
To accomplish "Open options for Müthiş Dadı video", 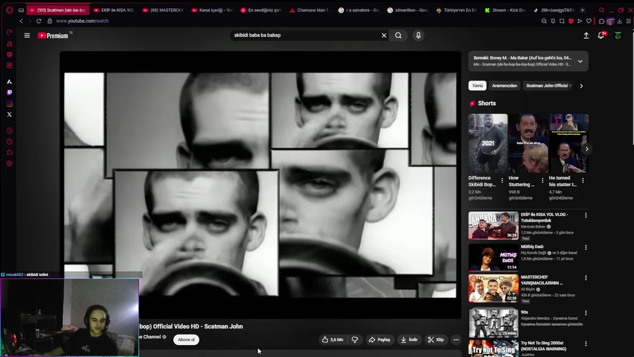I will (585, 247).
